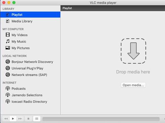Click the Podcasts broadcast icon
This screenshot has width=165, height=123.
coord(8,88)
